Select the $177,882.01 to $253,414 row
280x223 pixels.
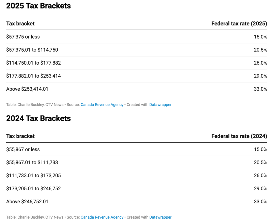(x=137, y=76)
